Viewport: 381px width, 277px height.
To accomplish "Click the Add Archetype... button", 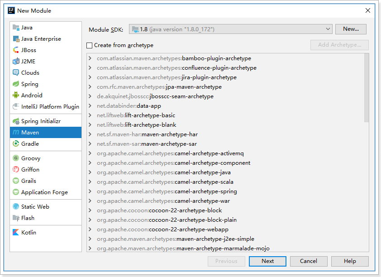I will pyautogui.click(x=339, y=45).
